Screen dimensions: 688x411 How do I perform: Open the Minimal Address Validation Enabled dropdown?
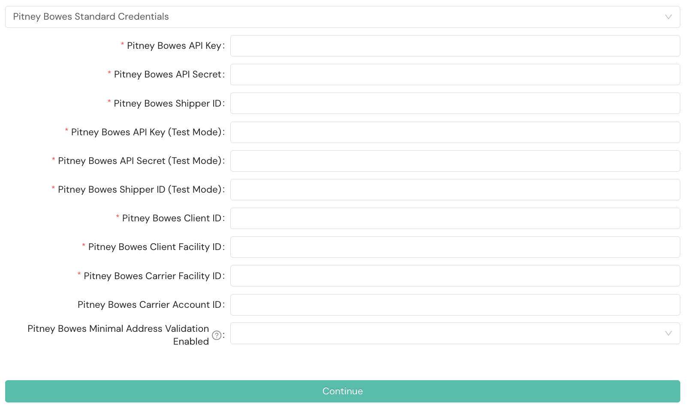455,334
